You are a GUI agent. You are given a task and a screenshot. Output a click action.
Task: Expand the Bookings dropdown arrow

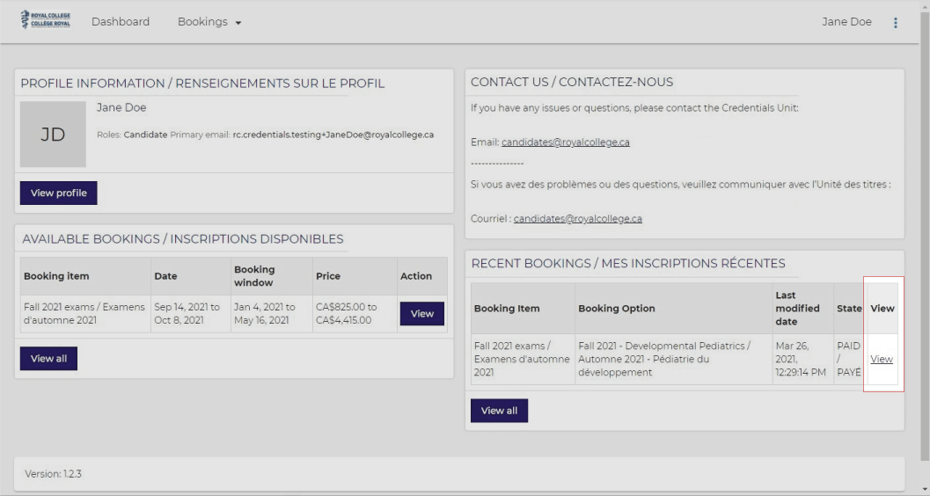[238, 23]
